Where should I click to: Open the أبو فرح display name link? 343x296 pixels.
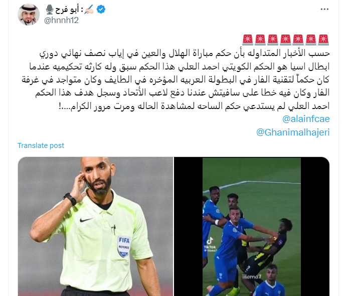(x=67, y=10)
